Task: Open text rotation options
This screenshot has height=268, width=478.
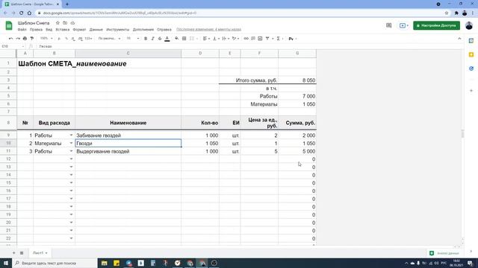Action: [x=235, y=39]
